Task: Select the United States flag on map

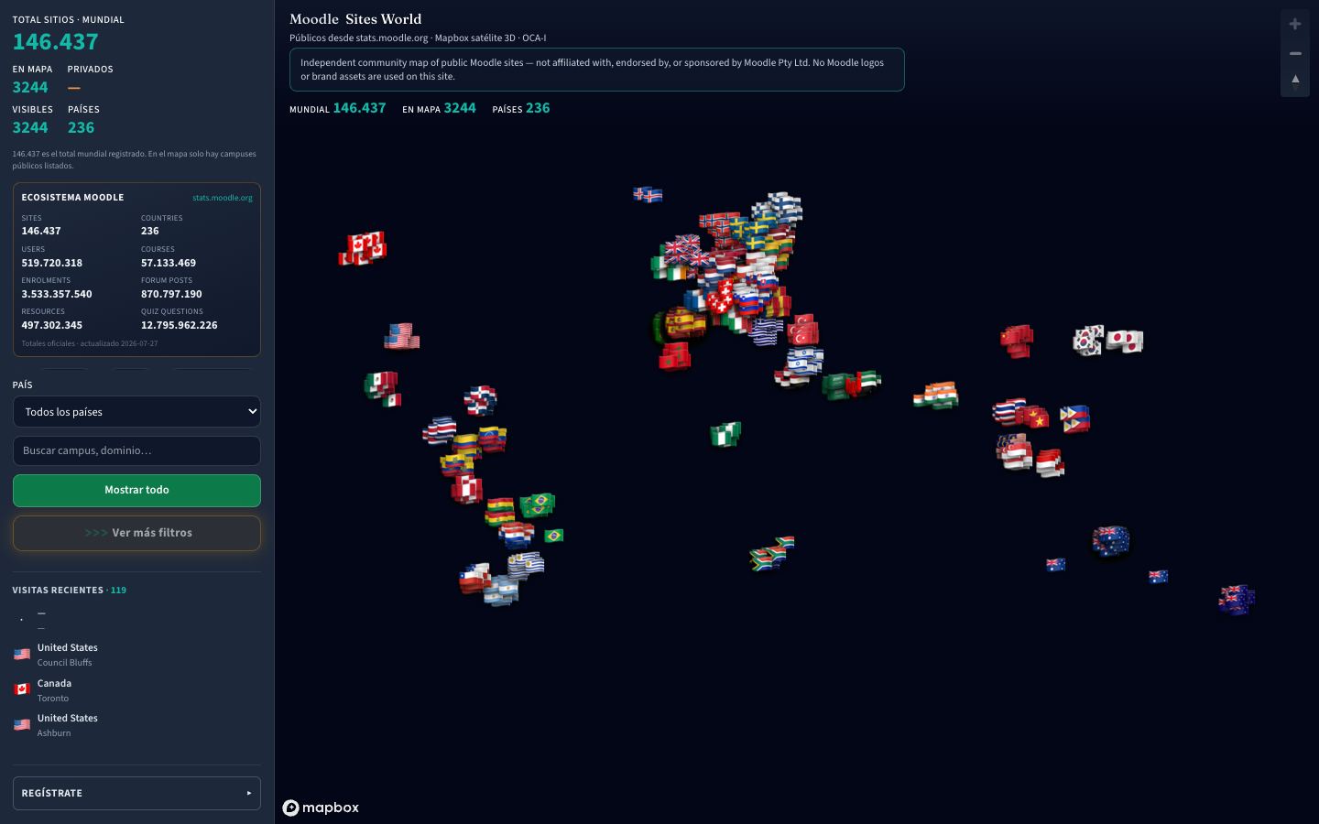Action: (402, 336)
